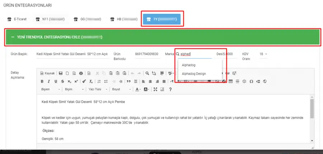
Task: Open the KDV Oranı dropdown
Action: pos(263,54)
